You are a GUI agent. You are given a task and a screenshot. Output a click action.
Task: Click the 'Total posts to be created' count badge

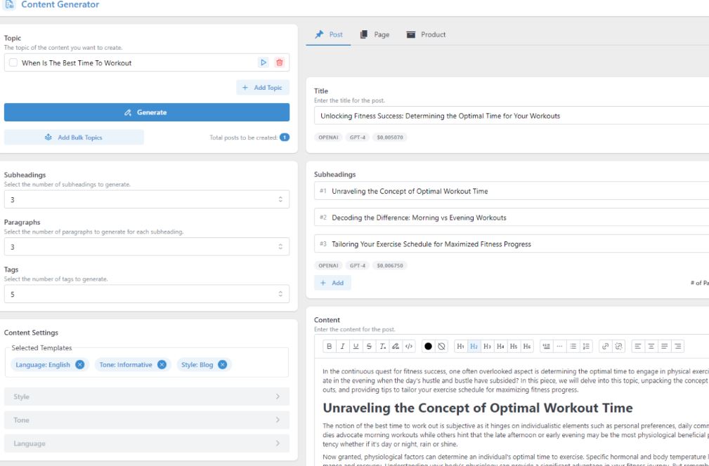click(285, 138)
